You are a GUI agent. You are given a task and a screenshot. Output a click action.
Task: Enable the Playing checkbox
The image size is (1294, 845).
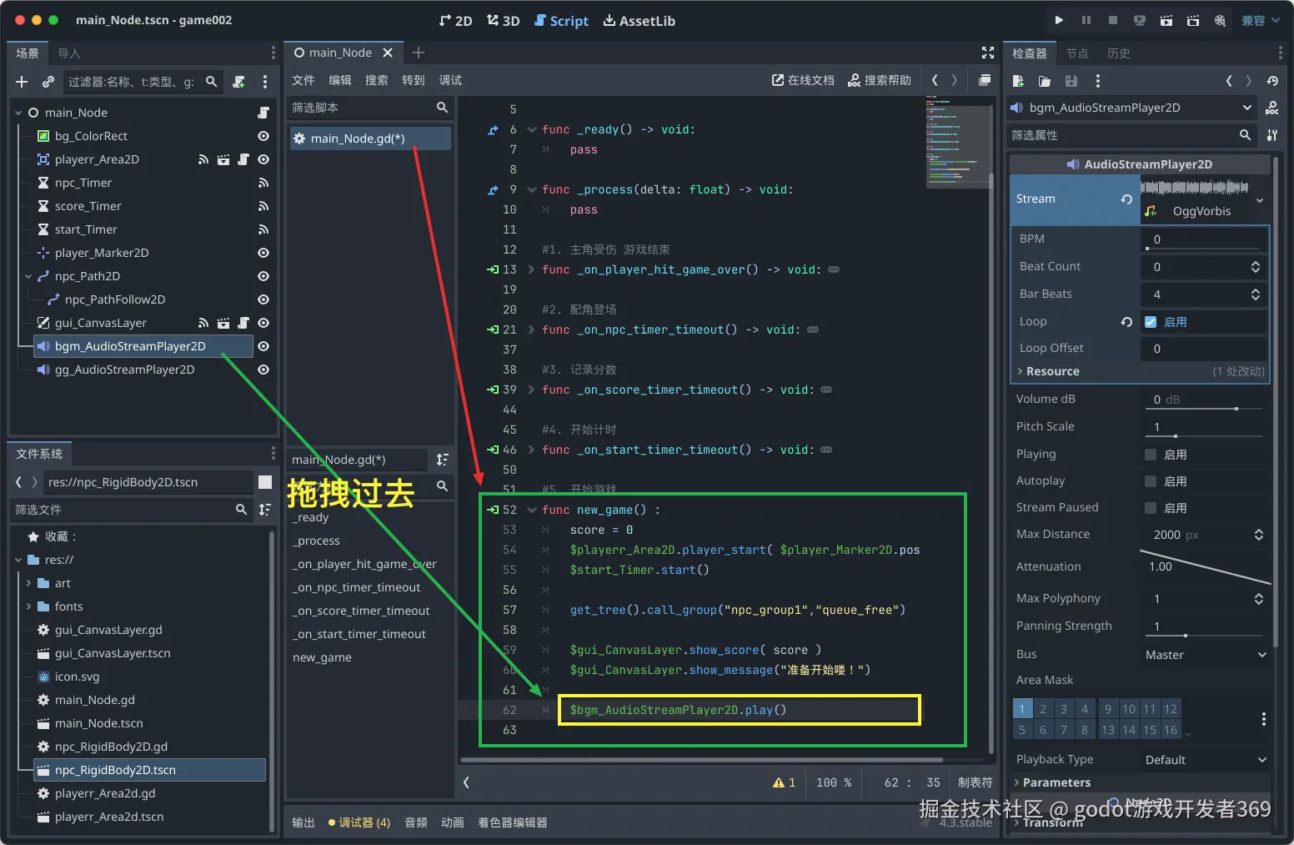coord(1151,455)
